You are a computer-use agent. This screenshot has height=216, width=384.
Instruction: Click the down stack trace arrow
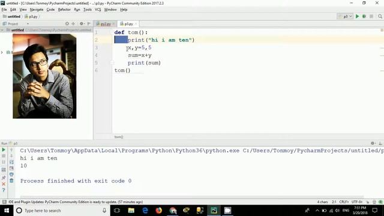[x=11, y=156]
